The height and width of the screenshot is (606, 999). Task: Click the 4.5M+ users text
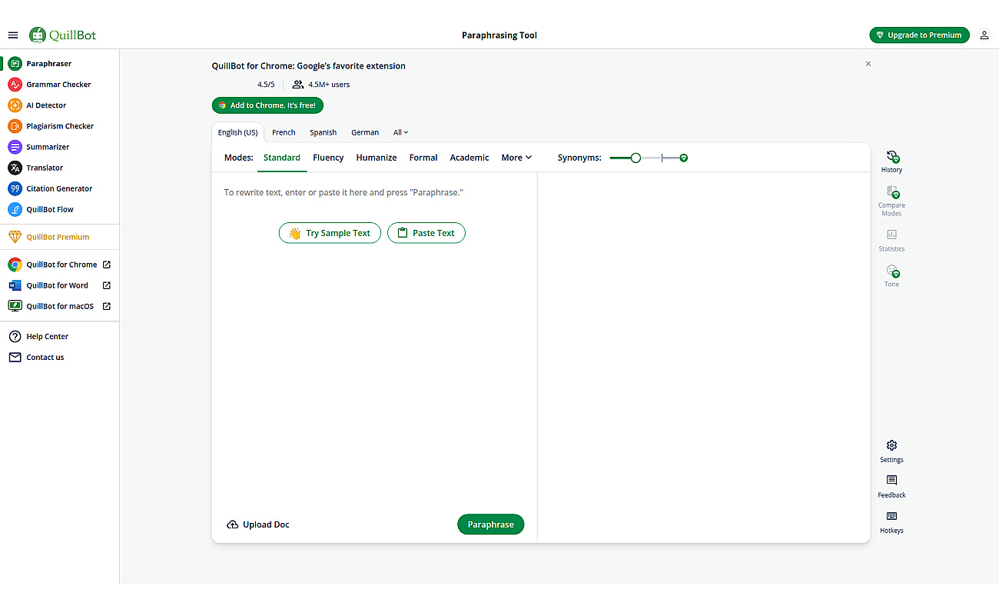point(329,85)
